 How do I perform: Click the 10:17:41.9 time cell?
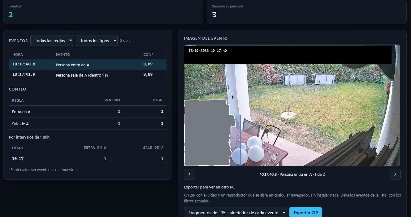[24, 74]
